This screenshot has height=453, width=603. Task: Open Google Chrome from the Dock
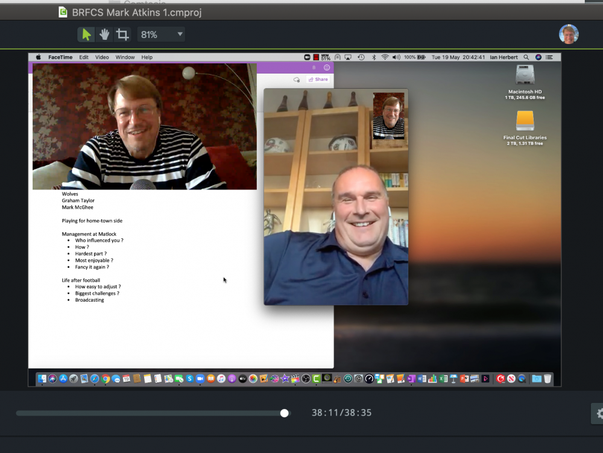(x=106, y=379)
